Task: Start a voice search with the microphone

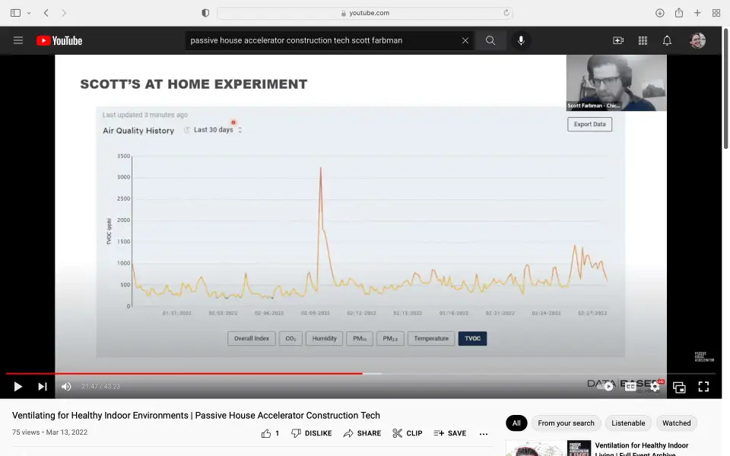Action: pos(521,40)
